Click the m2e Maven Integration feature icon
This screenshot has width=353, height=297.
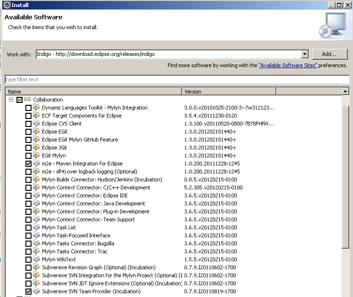point(36,163)
